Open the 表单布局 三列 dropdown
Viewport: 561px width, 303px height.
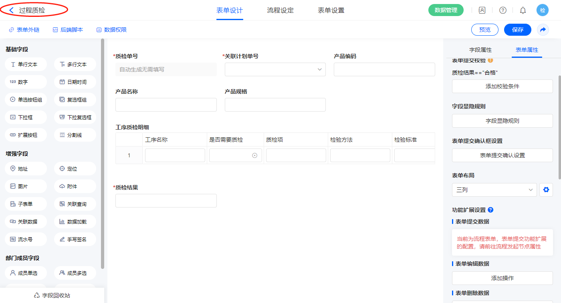(494, 190)
